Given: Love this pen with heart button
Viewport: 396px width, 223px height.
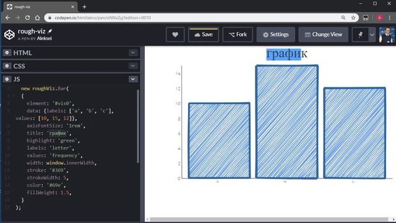Looking at the screenshot, I should (175, 35).
